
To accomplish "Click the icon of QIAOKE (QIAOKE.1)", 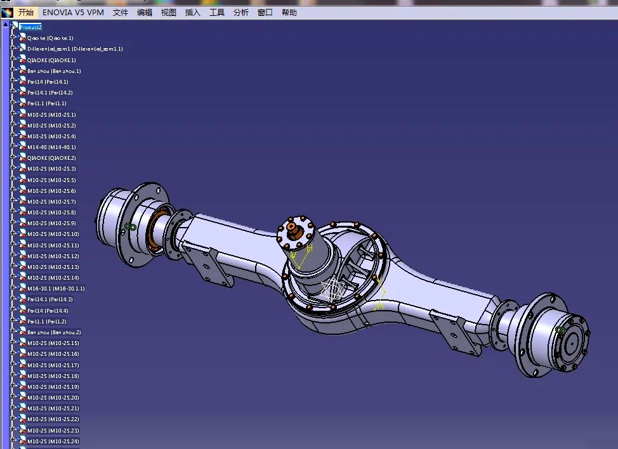I will [22, 60].
